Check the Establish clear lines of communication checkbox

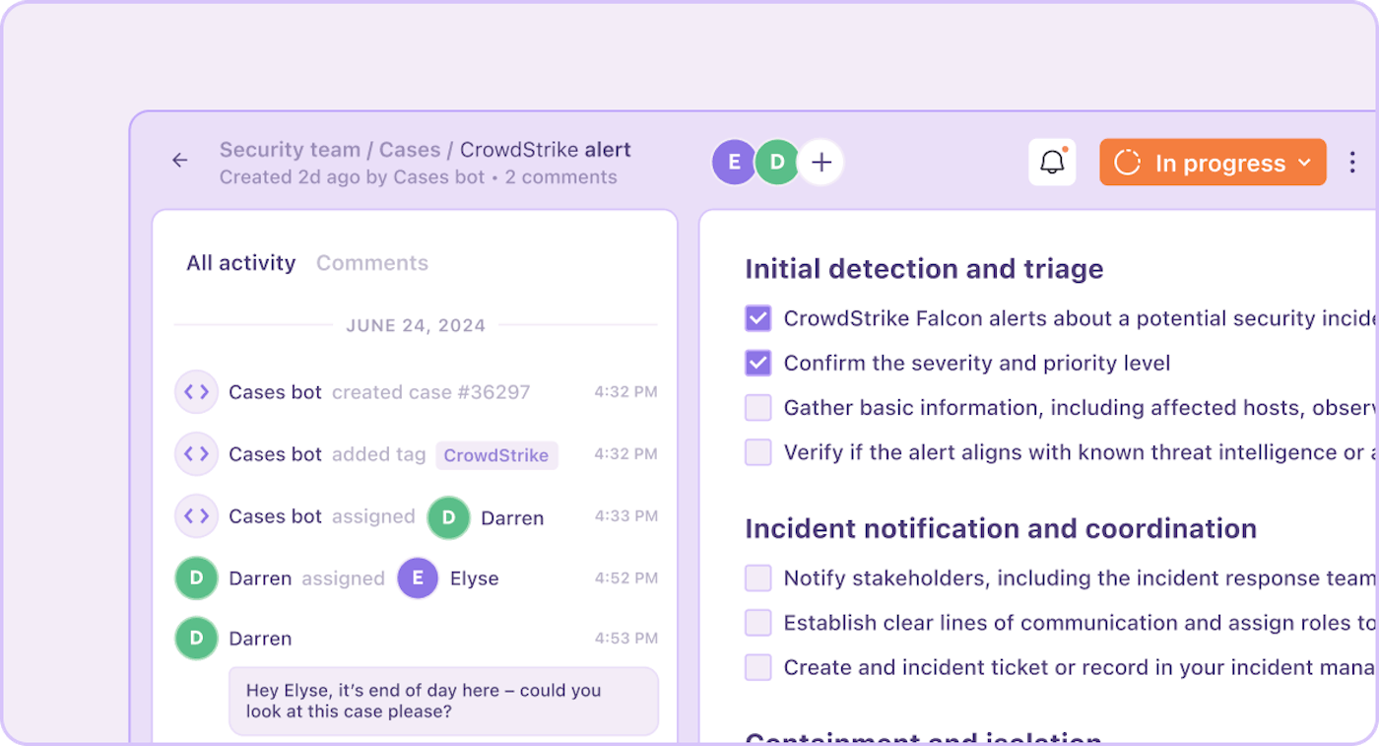tap(757, 623)
